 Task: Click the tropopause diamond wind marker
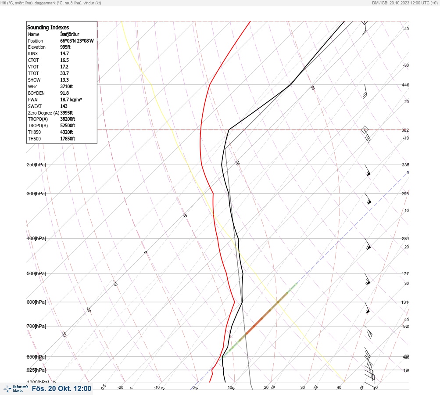click(x=365, y=130)
